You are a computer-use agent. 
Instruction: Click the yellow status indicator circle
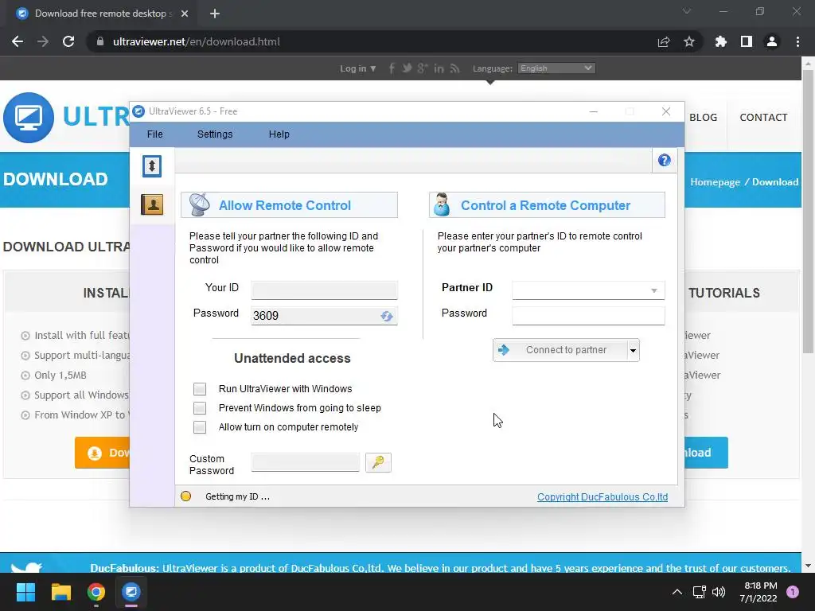click(x=185, y=496)
